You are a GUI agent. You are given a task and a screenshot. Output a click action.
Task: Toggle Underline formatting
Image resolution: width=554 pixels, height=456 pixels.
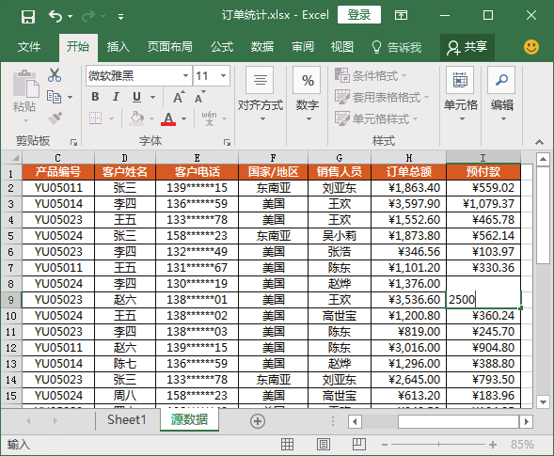coord(136,97)
